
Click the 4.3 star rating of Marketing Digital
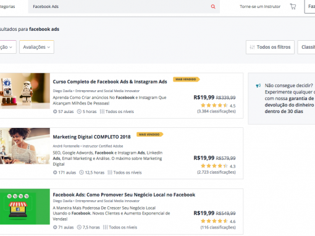(x=218, y=166)
